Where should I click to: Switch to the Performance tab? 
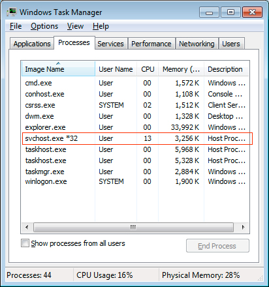click(151, 44)
